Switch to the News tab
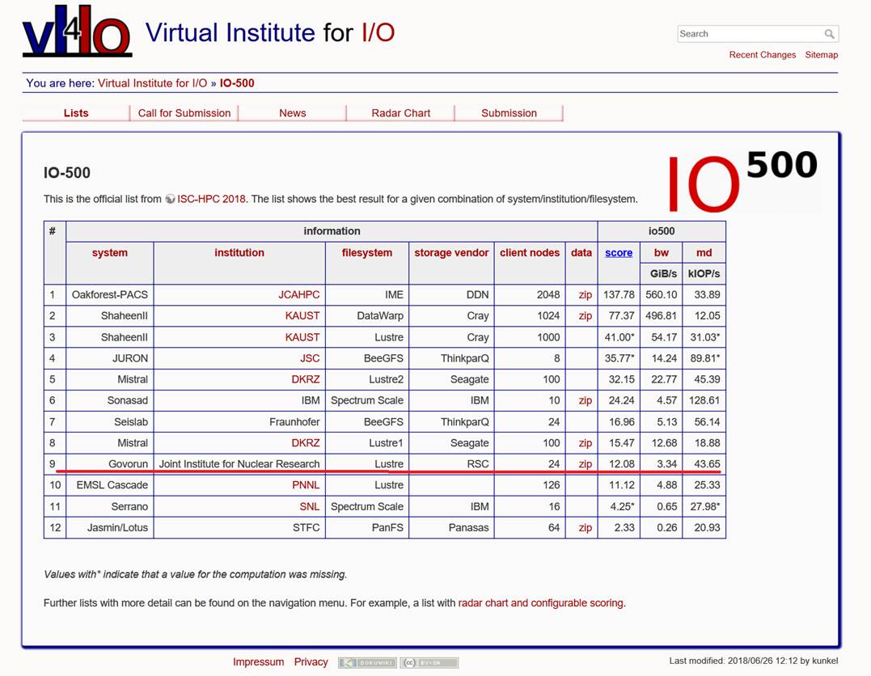The image size is (871, 676). coord(293,113)
